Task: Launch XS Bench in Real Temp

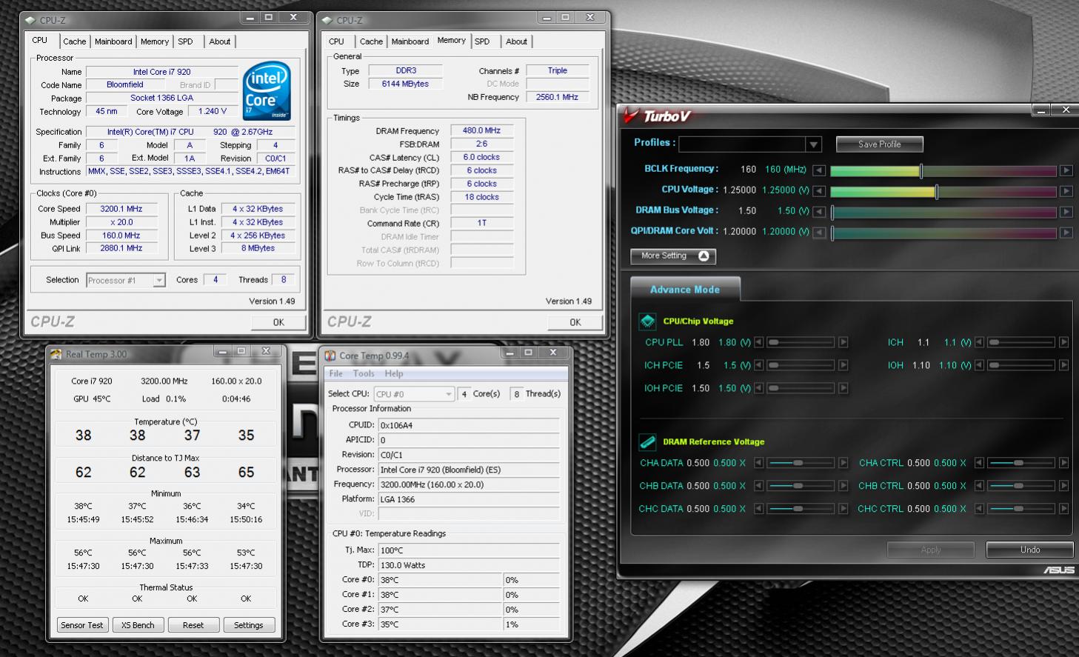Action: pos(138,625)
